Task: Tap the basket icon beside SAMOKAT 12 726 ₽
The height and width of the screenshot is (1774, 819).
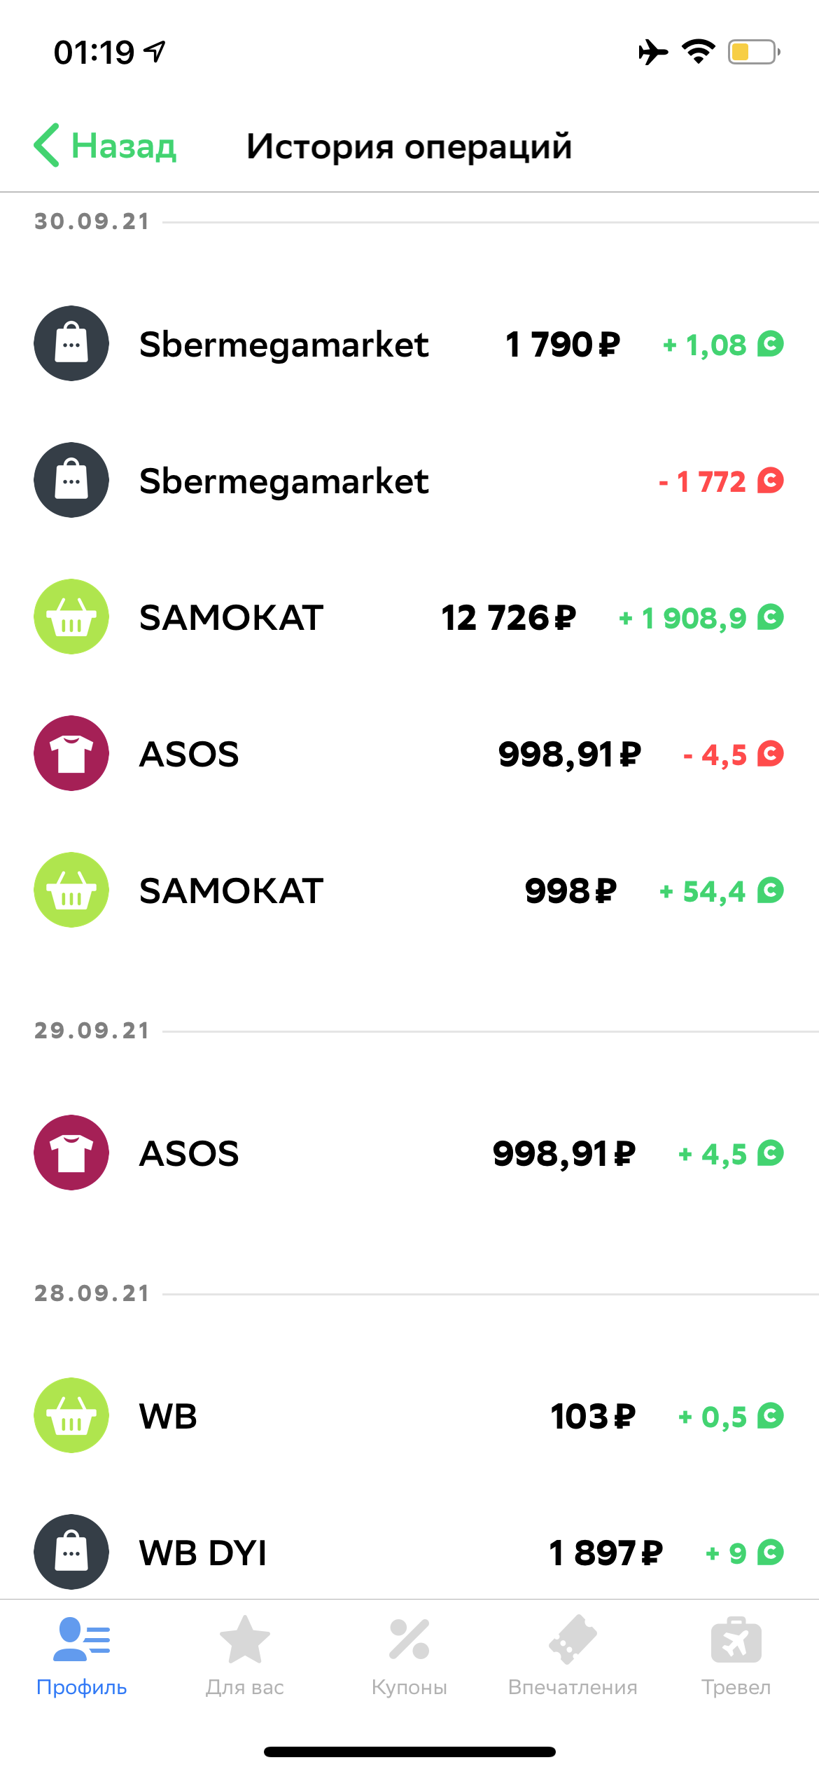Action: [x=71, y=617]
